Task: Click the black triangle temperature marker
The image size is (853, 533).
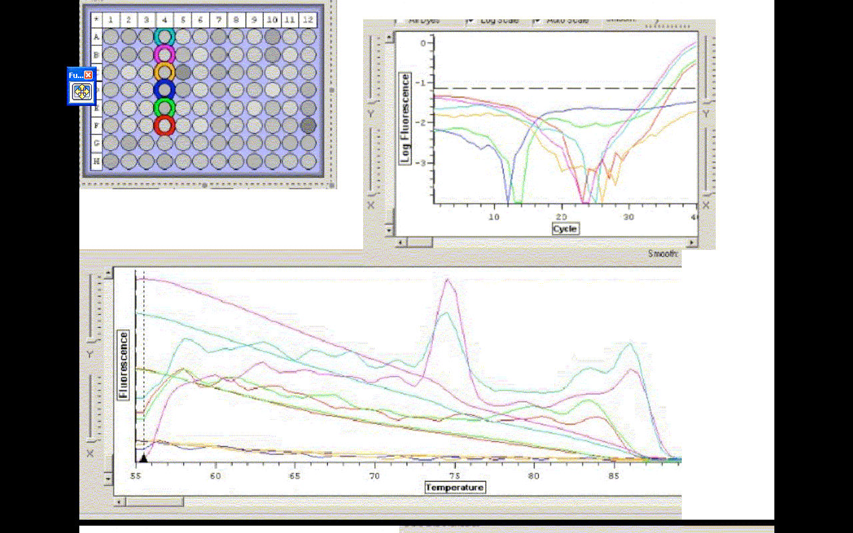Action: (143, 458)
